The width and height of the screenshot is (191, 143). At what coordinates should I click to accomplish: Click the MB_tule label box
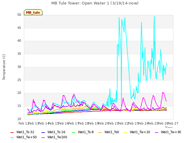[33, 12]
